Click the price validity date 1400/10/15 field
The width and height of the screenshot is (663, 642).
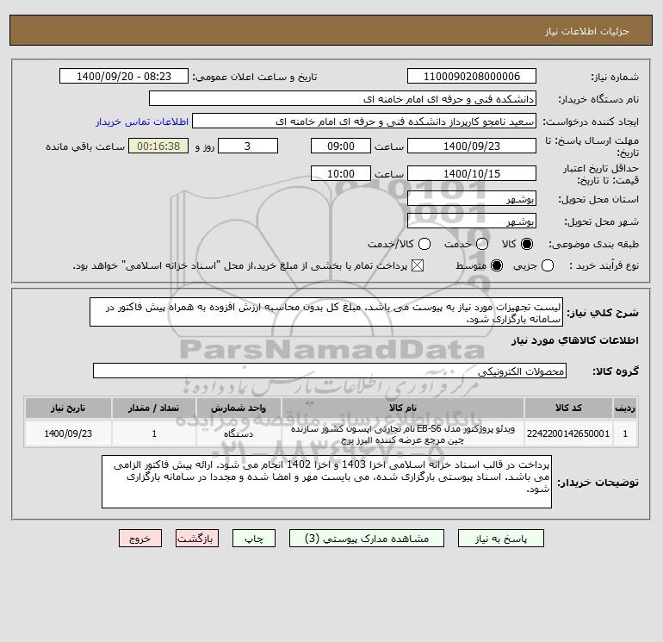(x=472, y=173)
